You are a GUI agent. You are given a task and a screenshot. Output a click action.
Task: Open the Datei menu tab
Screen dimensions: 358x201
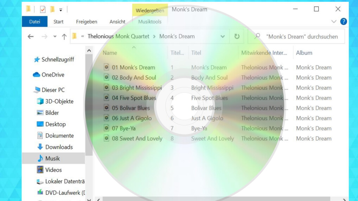[35, 22]
